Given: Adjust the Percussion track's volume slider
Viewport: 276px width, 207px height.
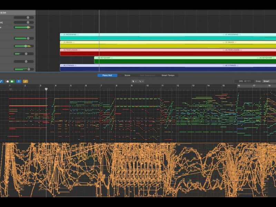Looking at the screenshot, I should [24, 54].
